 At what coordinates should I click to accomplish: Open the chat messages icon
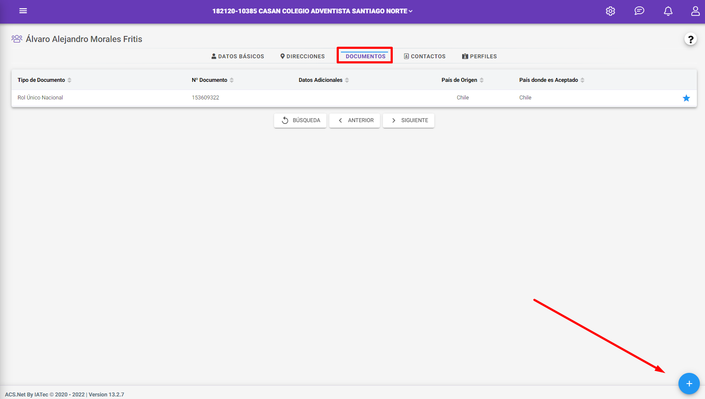[639, 11]
